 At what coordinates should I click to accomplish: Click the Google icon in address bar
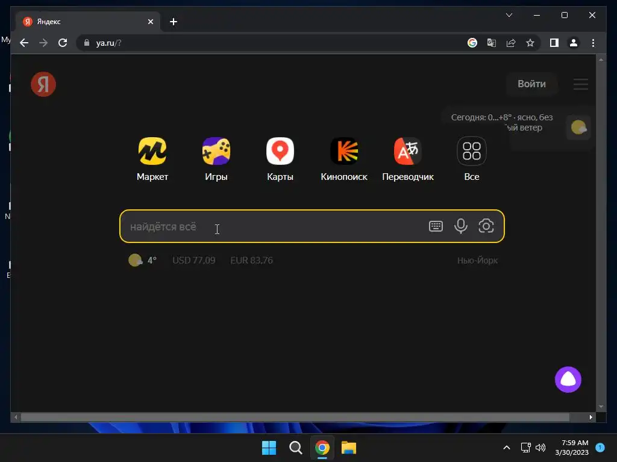[x=472, y=43]
